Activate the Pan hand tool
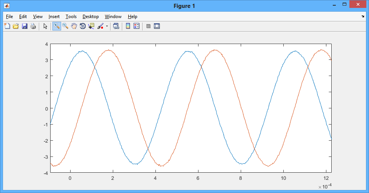 click(74, 26)
